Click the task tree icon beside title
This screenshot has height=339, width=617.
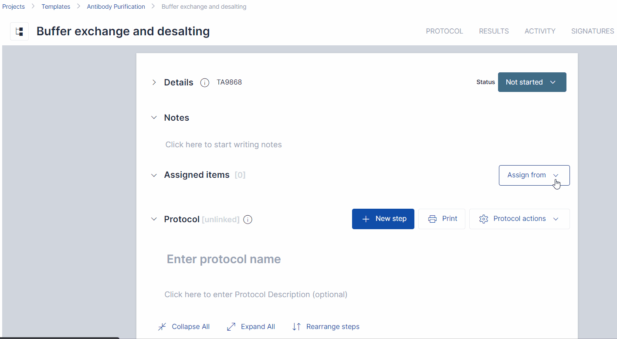pyautogui.click(x=19, y=31)
